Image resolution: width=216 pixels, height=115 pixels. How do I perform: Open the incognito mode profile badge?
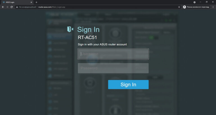(x=196, y=7)
